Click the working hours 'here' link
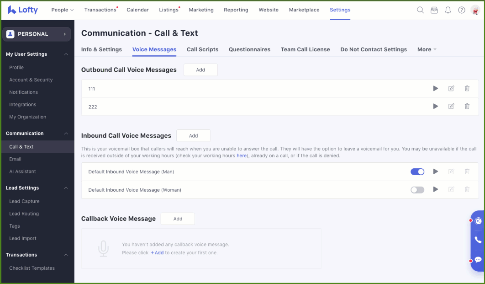The width and height of the screenshot is (485, 284). (242, 156)
